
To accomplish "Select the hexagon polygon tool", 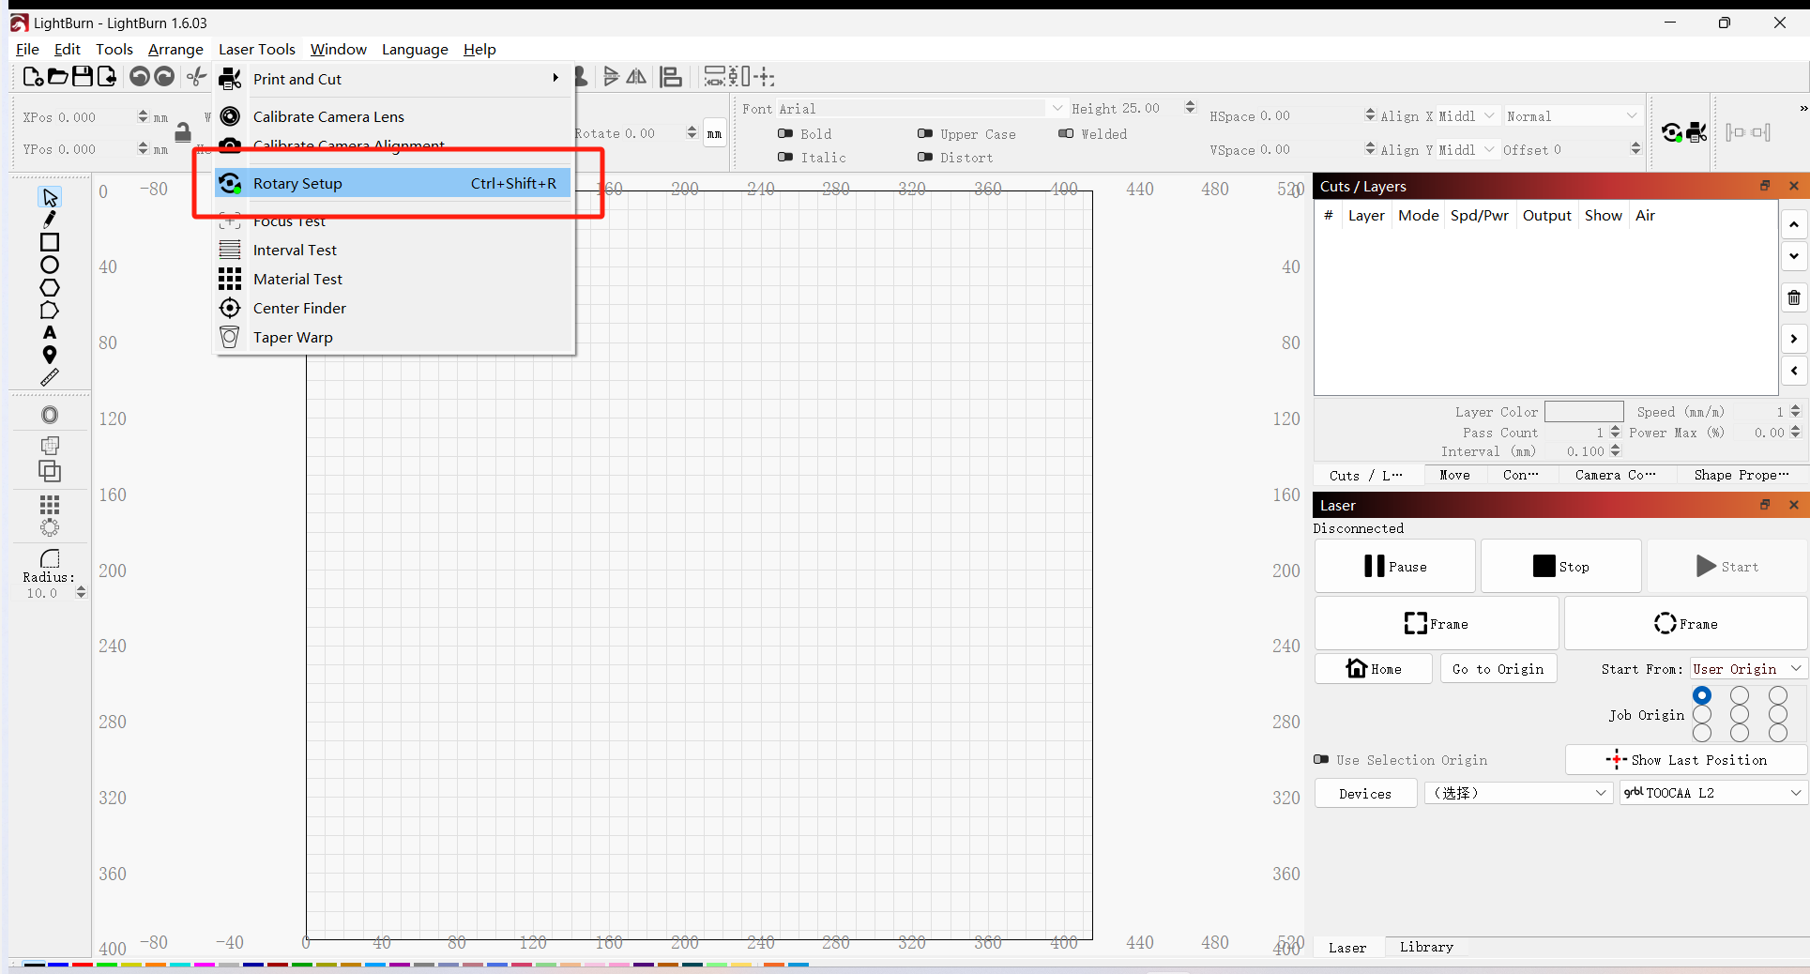I will point(50,287).
